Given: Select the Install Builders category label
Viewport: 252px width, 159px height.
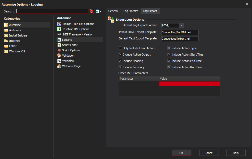Looking at the screenshot, I should [x=18, y=35].
